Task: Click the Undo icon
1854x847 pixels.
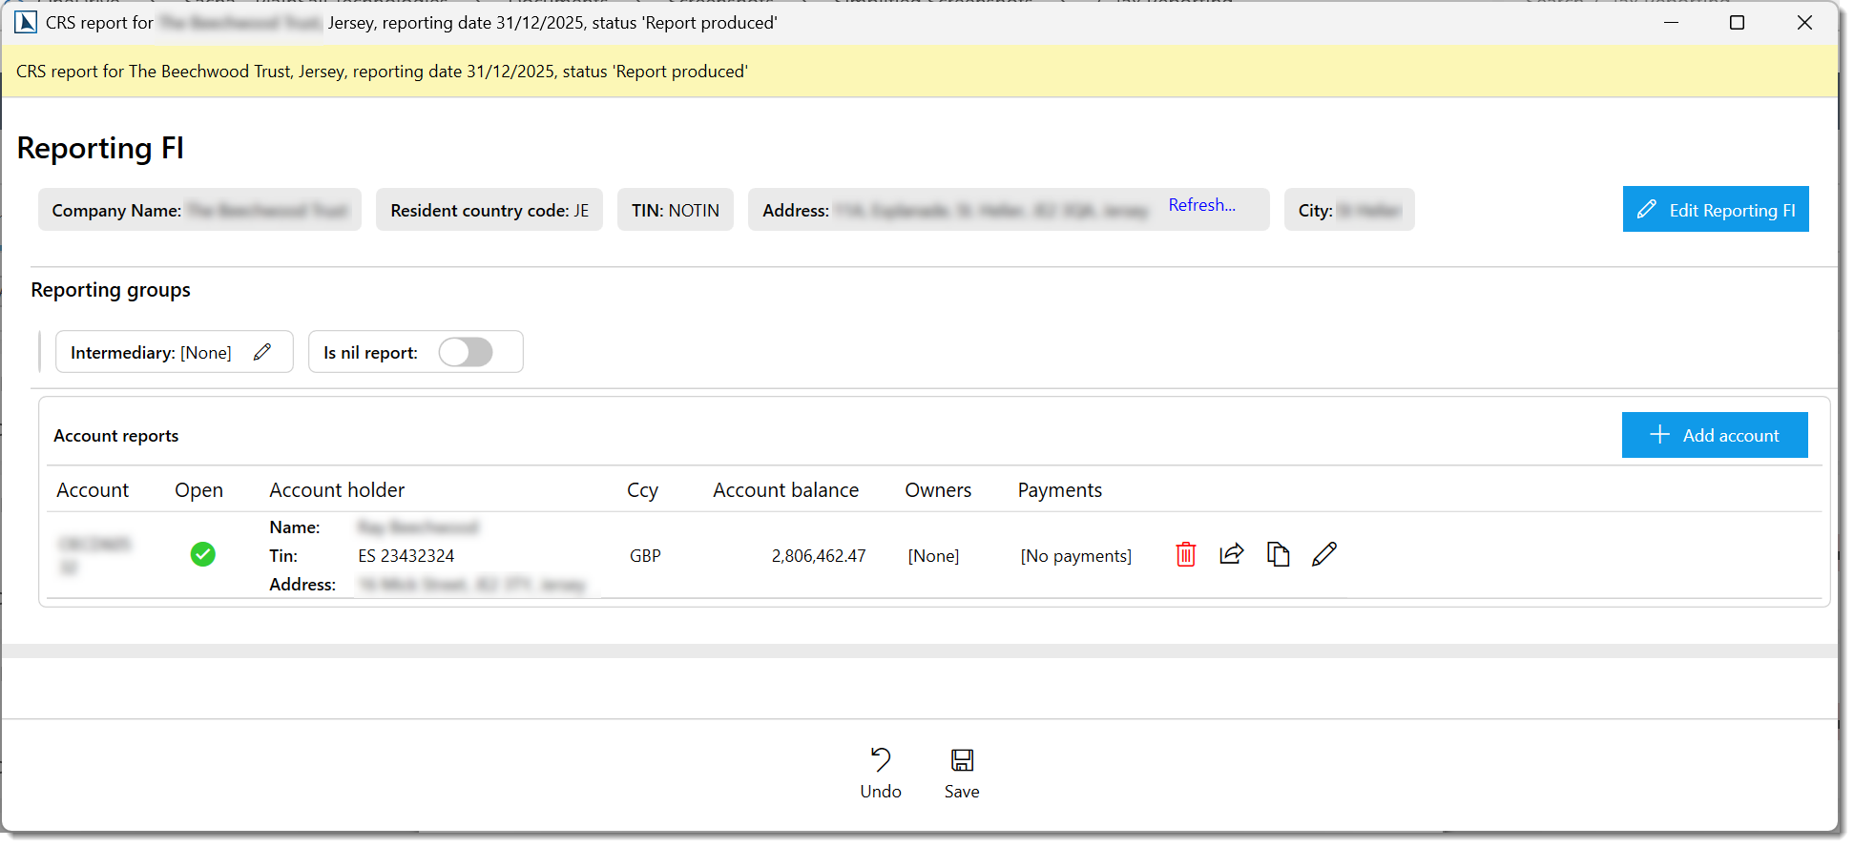Action: pos(880,760)
